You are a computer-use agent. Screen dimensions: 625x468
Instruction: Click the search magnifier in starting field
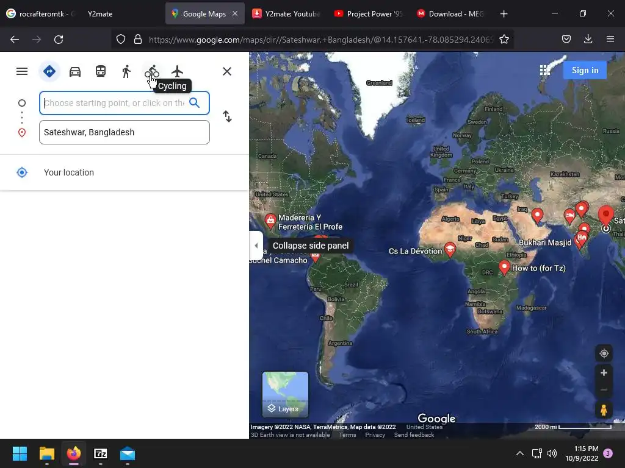[195, 102]
